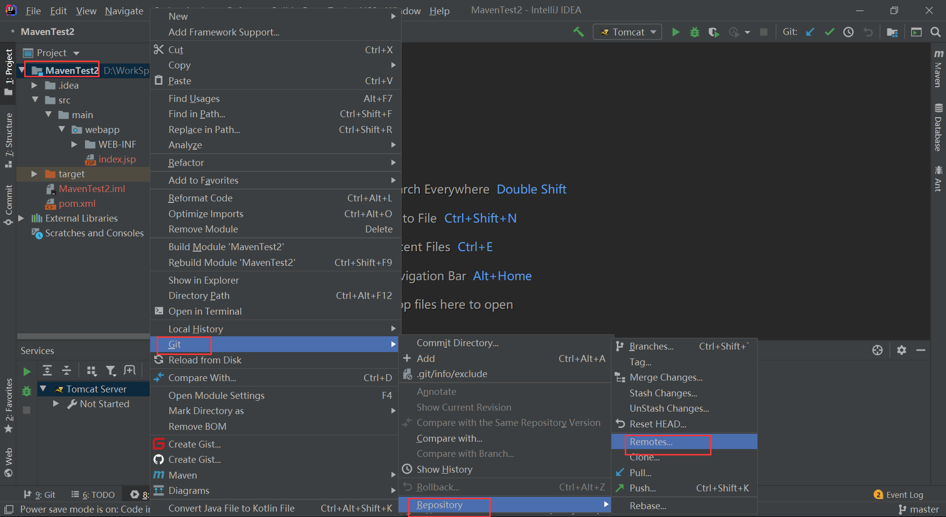The width and height of the screenshot is (946, 517).
Task: Select Push... from Repository submenu
Action: point(684,488)
